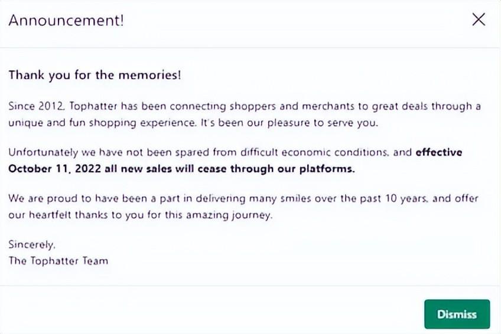This screenshot has width=501, height=334.
Task: Click "The Tophatter Team" signature
Action: point(58,260)
